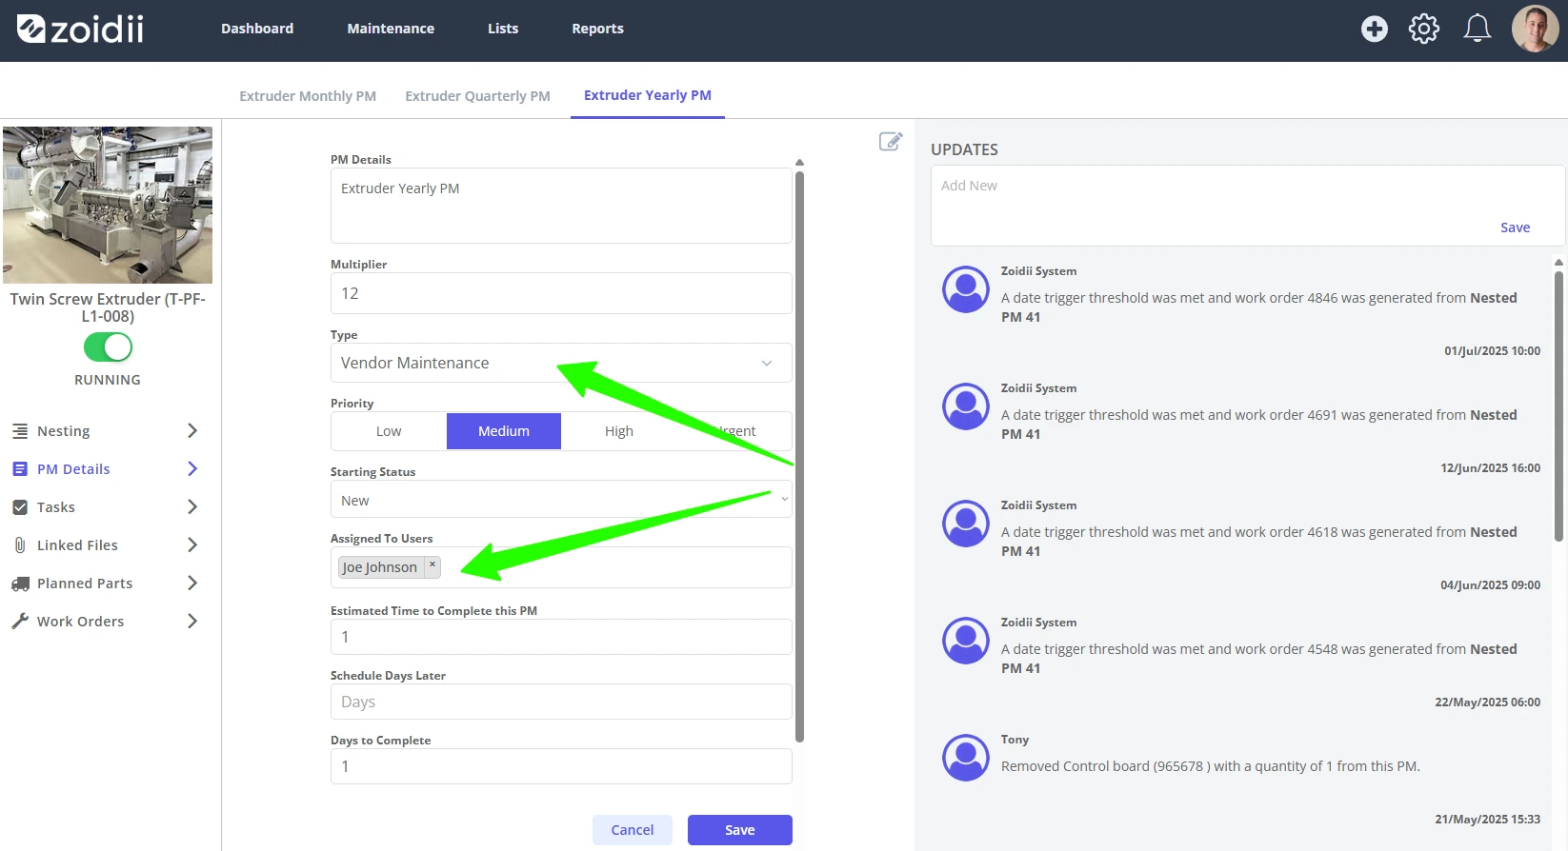Open the Lists menu
This screenshot has height=851, width=1568.
pyautogui.click(x=503, y=29)
